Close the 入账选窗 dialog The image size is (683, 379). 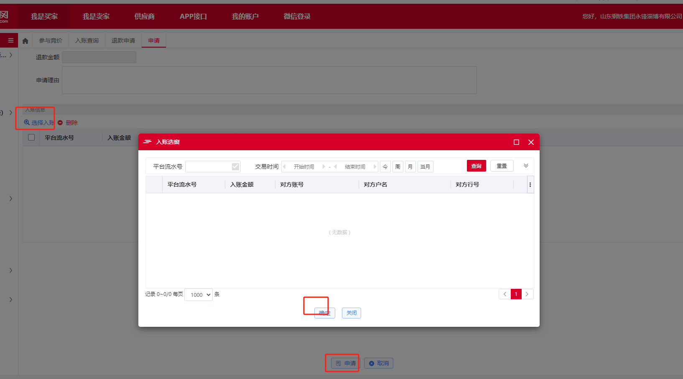(531, 142)
